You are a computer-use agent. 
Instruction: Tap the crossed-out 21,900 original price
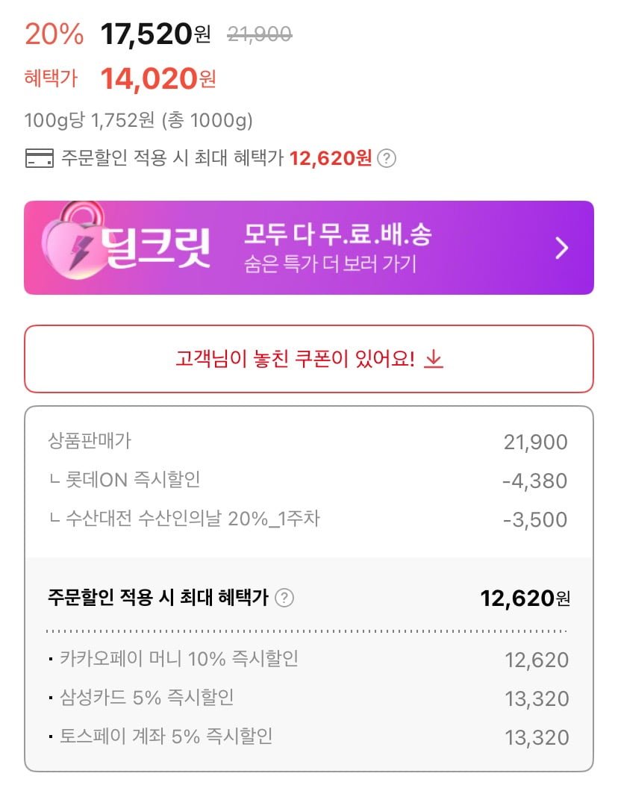(x=259, y=34)
